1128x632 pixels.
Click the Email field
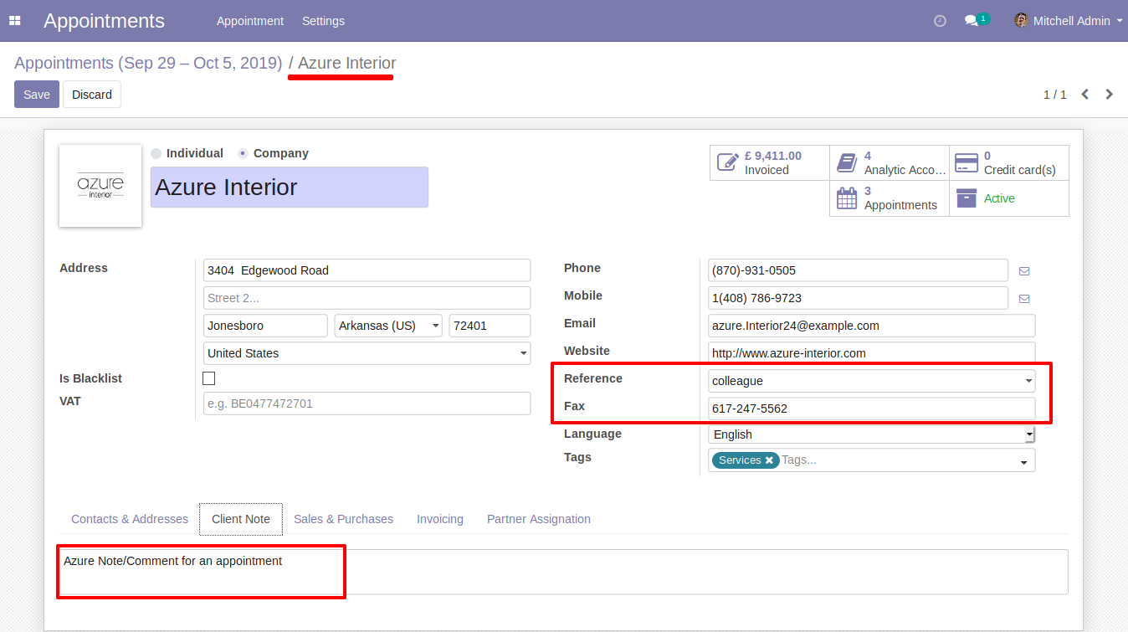tap(871, 326)
